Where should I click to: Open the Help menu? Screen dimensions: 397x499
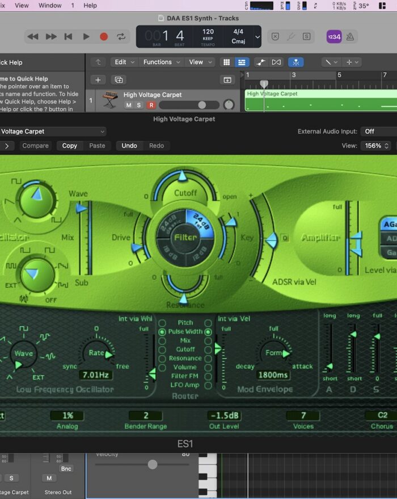coord(90,6)
